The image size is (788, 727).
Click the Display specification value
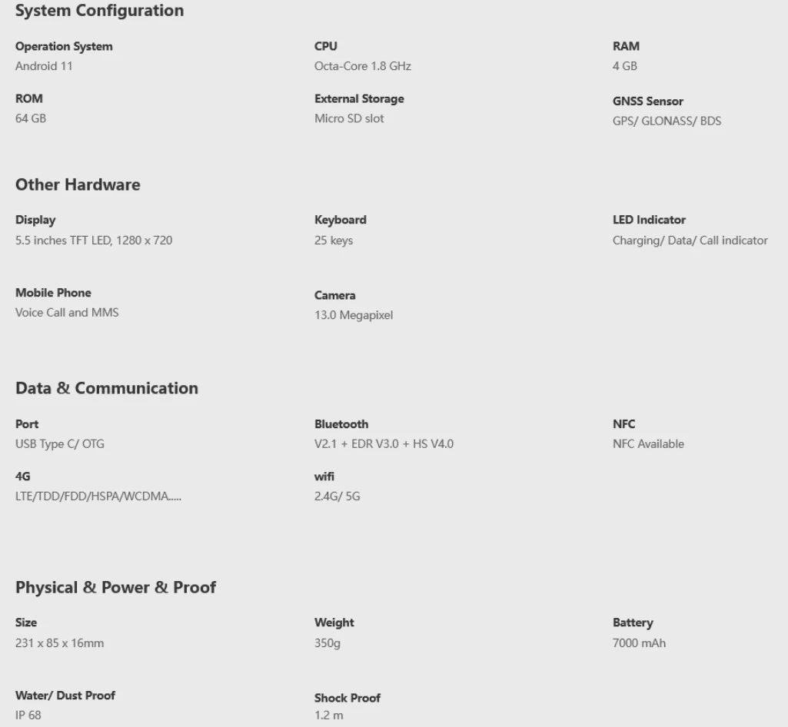pyautogui.click(x=94, y=241)
